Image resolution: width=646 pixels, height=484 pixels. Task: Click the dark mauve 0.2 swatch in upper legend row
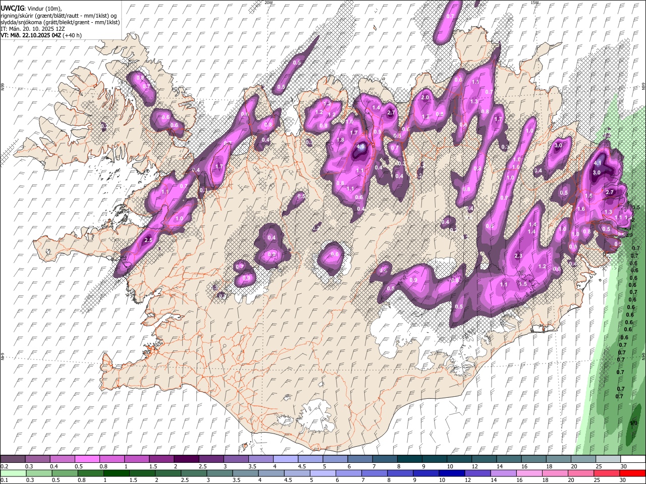tap(13, 459)
